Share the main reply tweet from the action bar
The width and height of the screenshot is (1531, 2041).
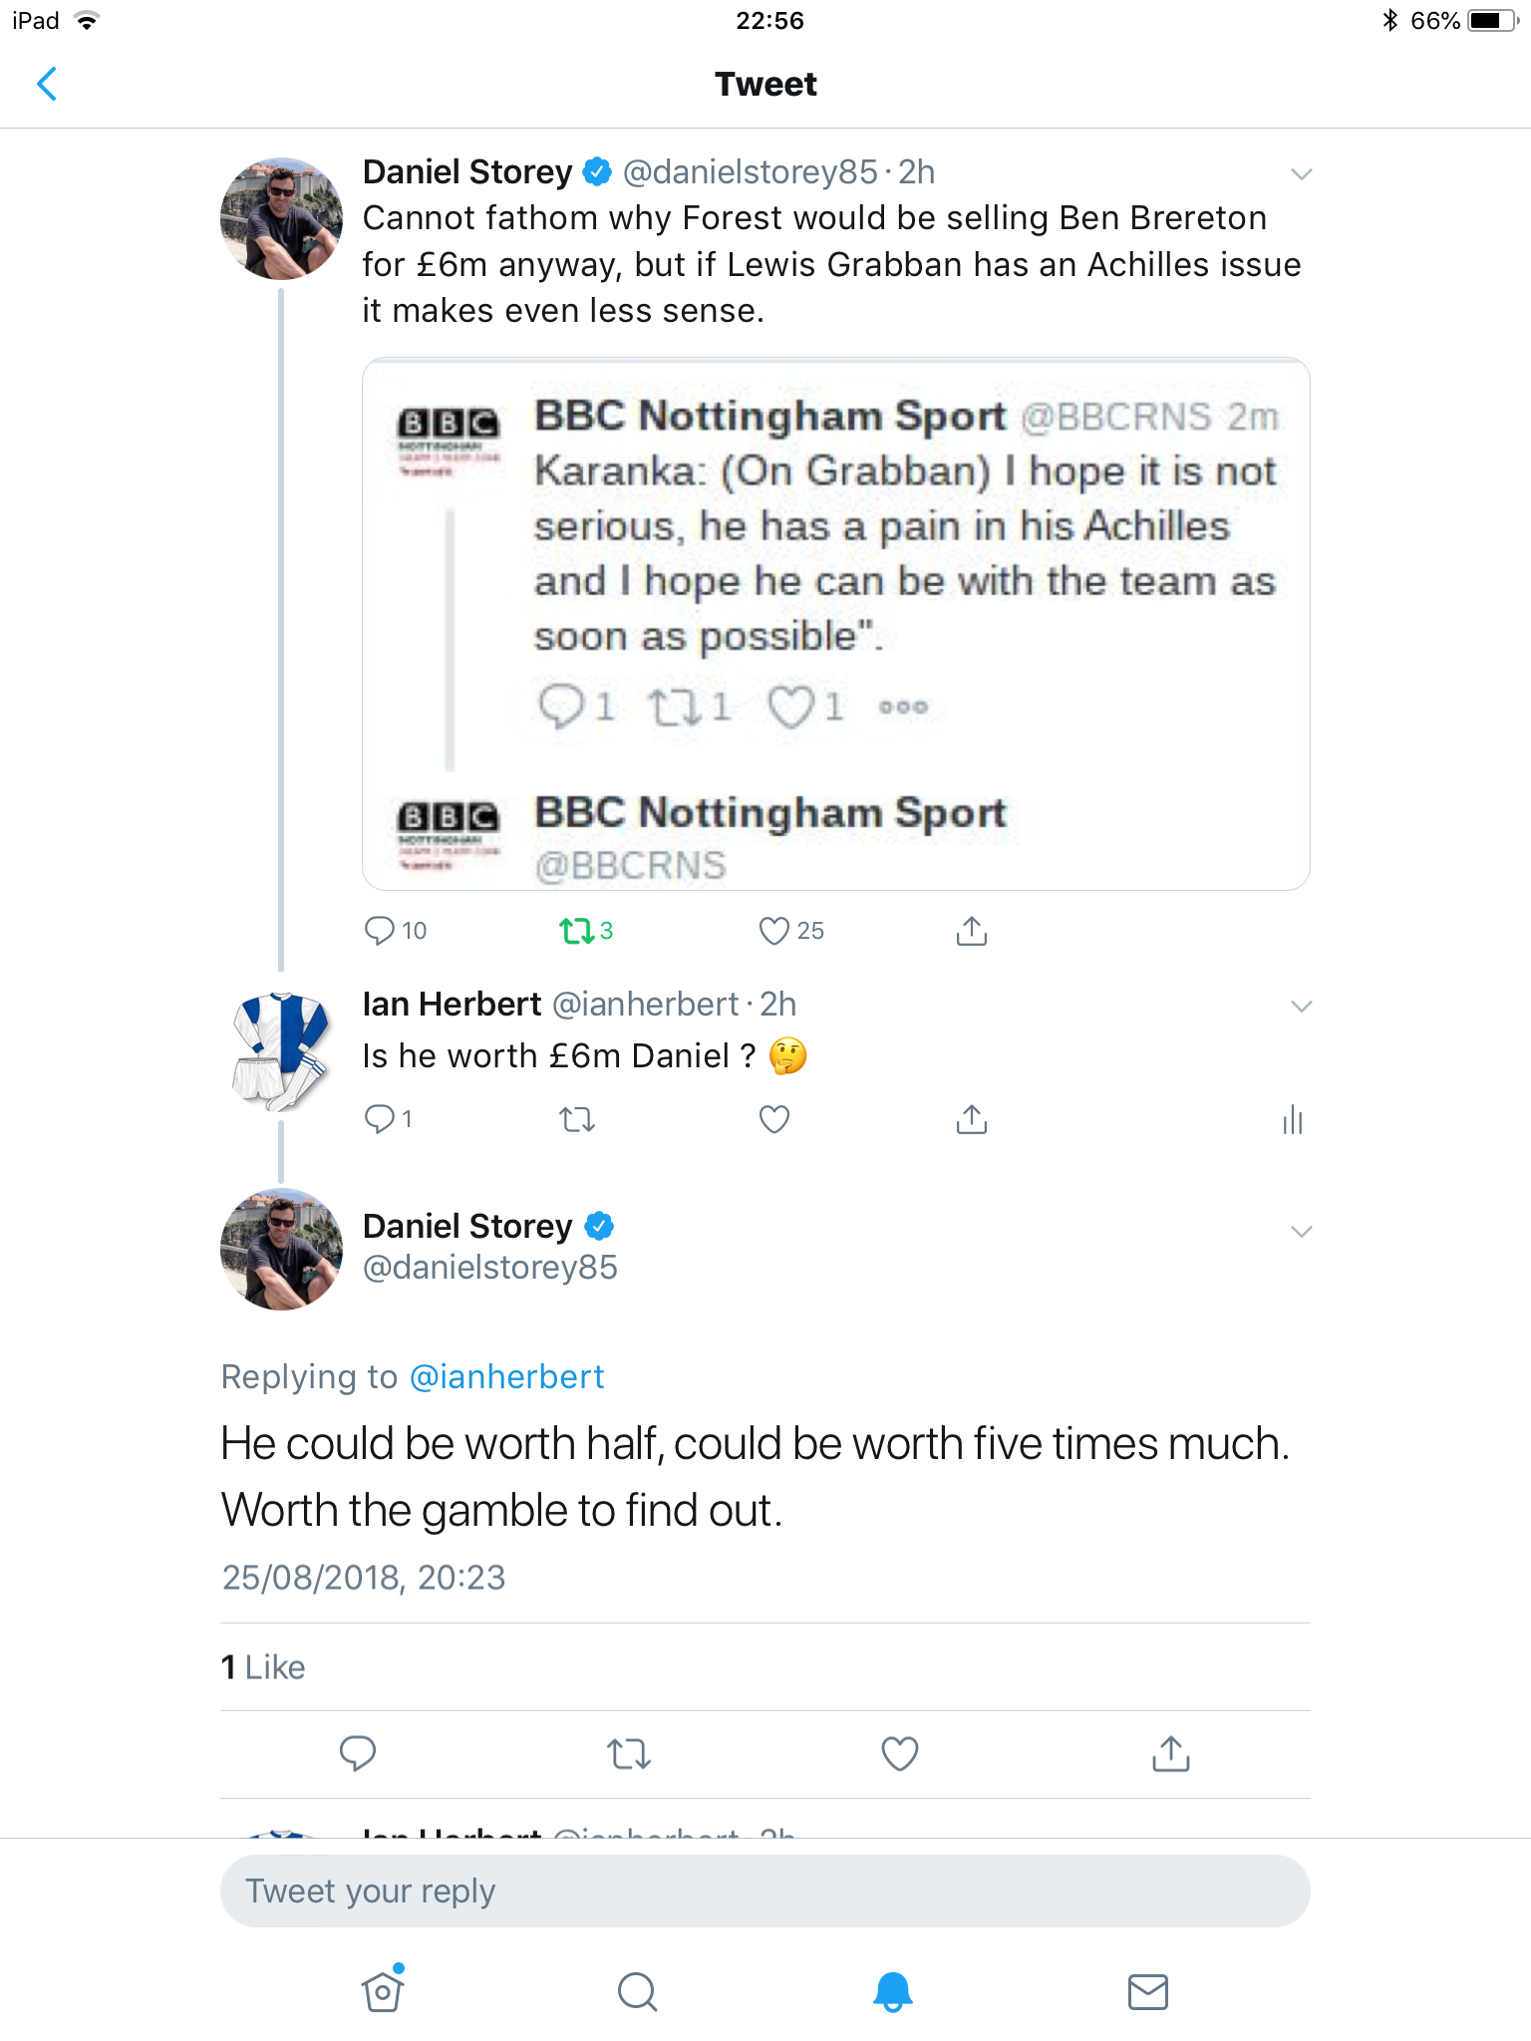click(1171, 1754)
